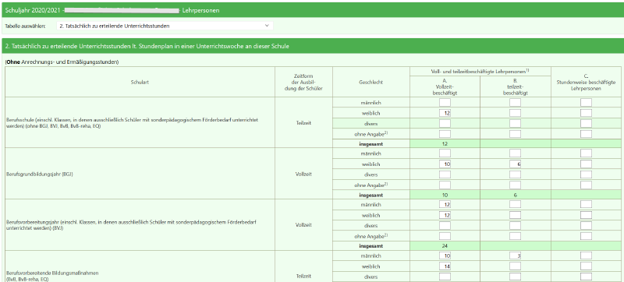Click BGJ divers Stundenweise beschäftigte field
This screenshot has height=282, width=624.
(586, 174)
